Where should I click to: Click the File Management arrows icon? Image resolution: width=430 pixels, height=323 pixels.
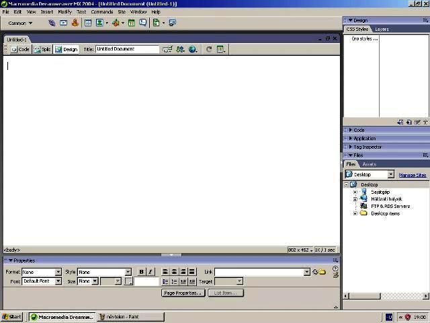click(180, 49)
